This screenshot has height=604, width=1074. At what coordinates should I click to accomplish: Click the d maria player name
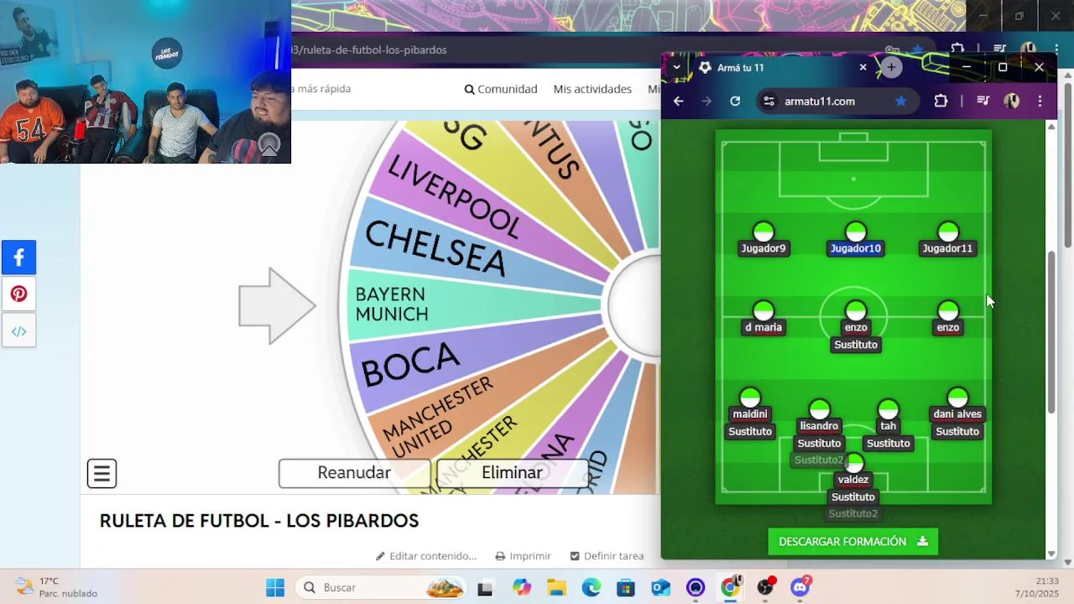click(x=763, y=327)
